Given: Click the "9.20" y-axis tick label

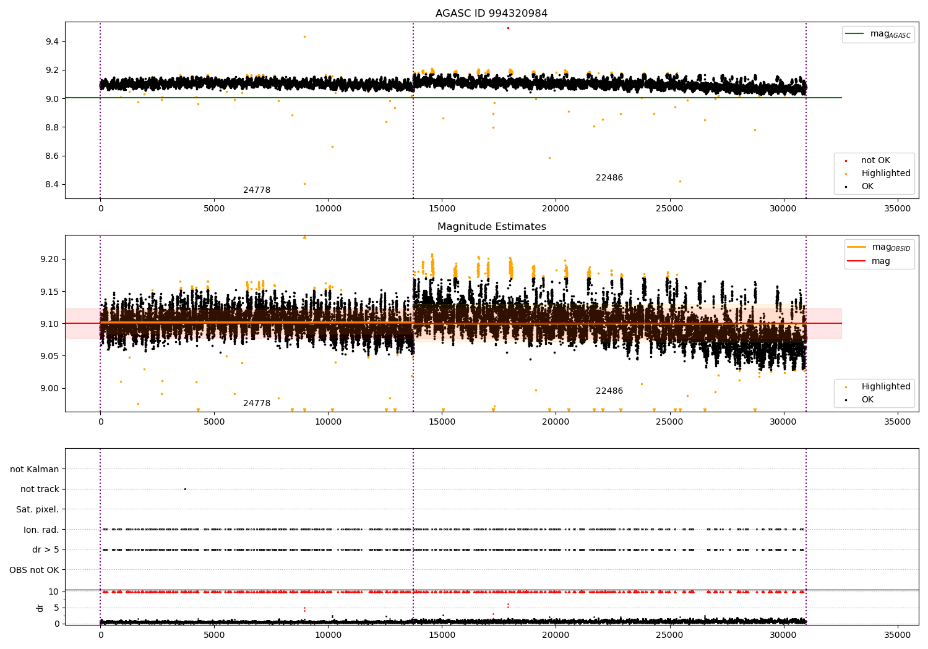Looking at the screenshot, I should coord(49,260).
